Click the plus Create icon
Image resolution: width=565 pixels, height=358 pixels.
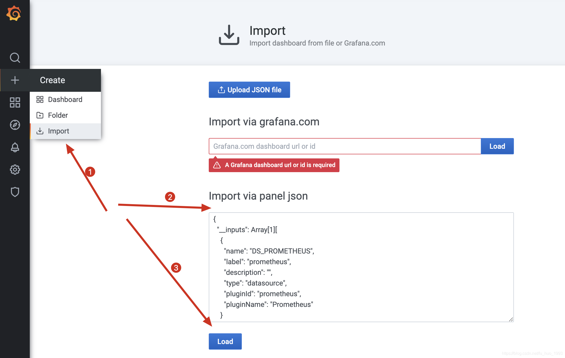[15, 80]
